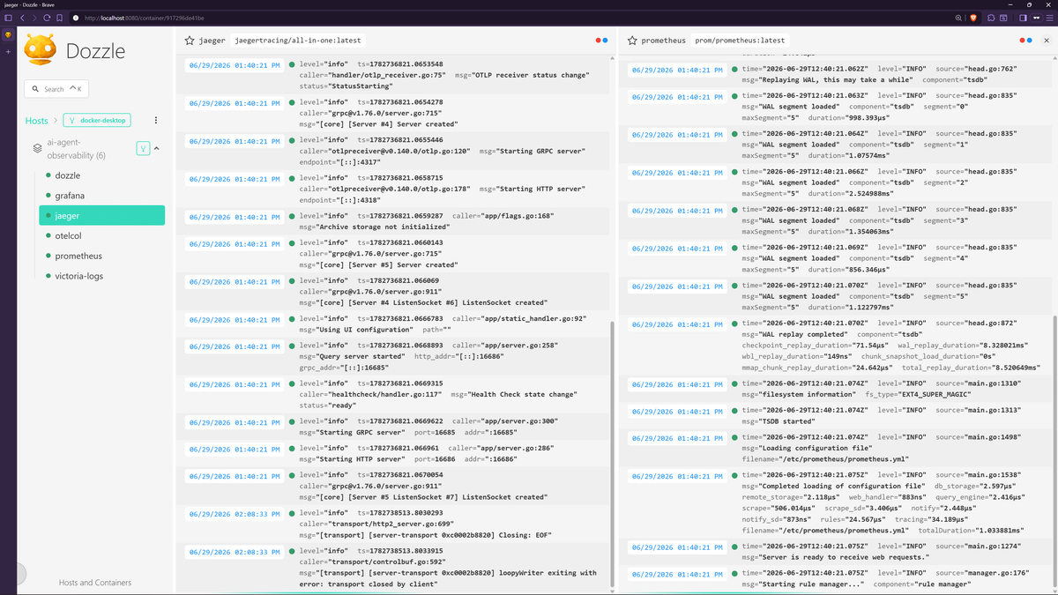
Task: Reload the page in Brave
Action: pos(47,18)
